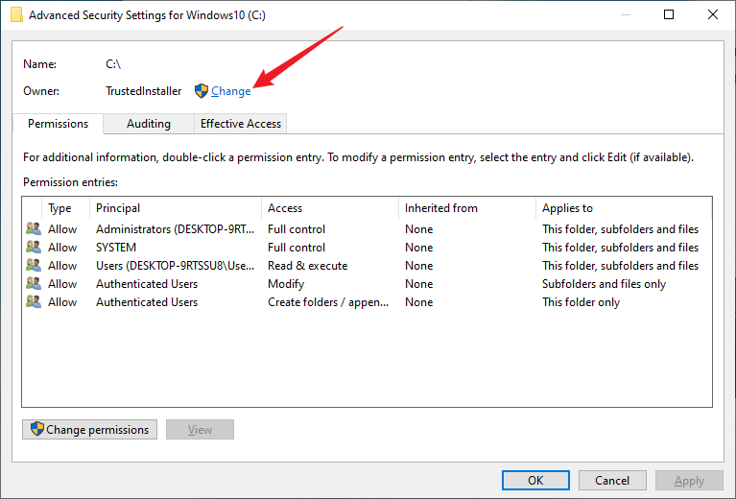
Task: Click the users icon in the Administrators row
Action: point(34,228)
